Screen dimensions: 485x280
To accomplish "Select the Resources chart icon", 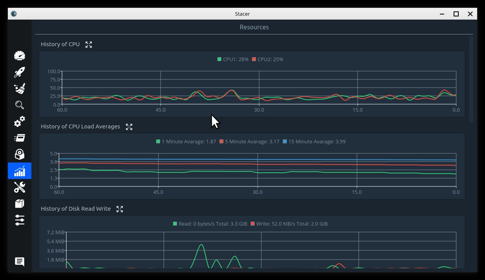I will point(19,171).
